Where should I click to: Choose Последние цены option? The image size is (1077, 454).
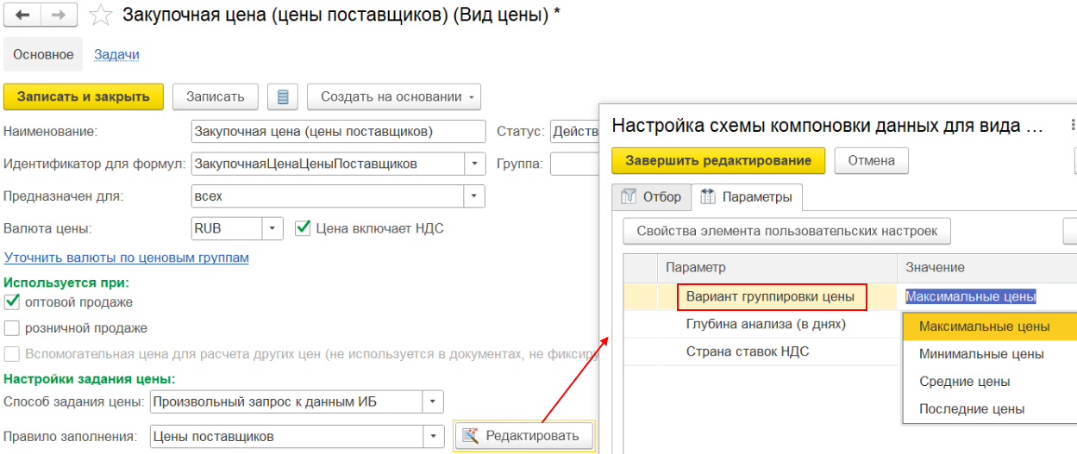(972, 409)
